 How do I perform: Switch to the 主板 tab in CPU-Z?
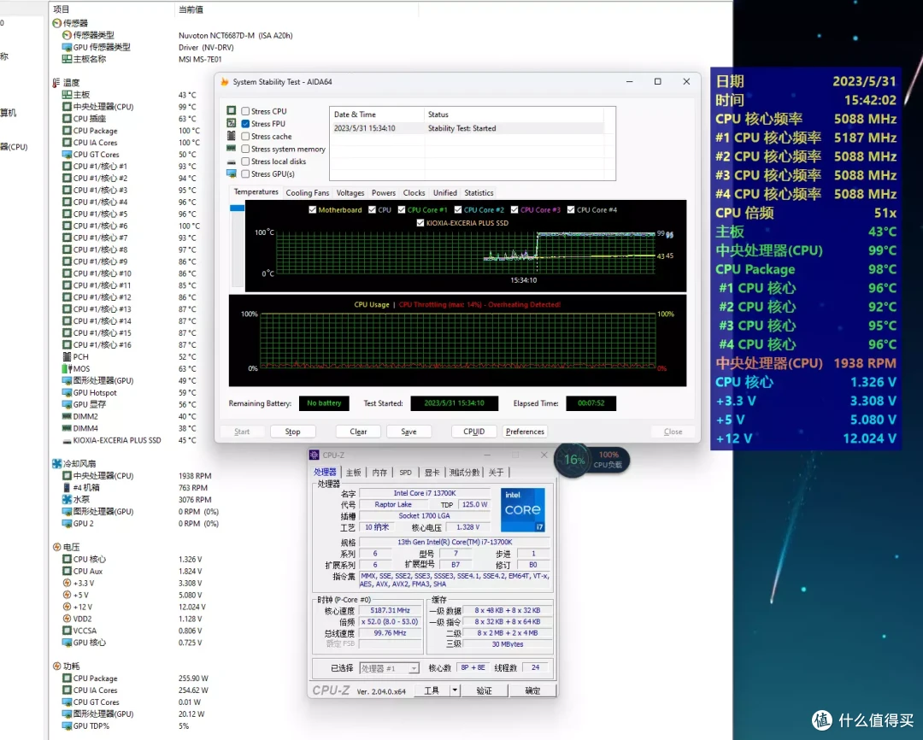(353, 473)
